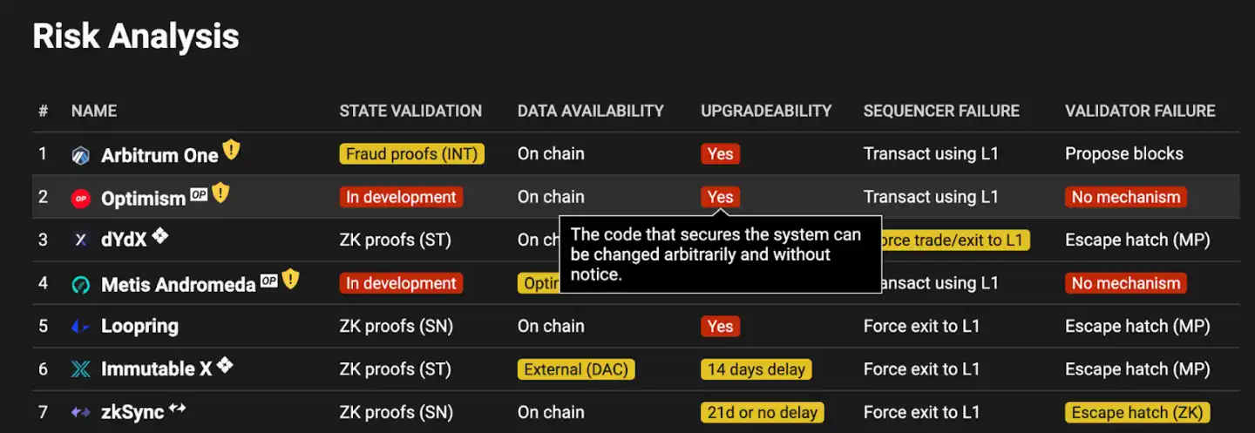The width and height of the screenshot is (1255, 433).
Task: Click the Immutable X logo icon
Action: coord(80,369)
